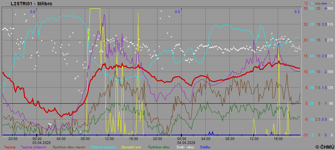Screen dimensions: 335x150
Task: Click the red 30 temperature axis value
Action: 305,8
